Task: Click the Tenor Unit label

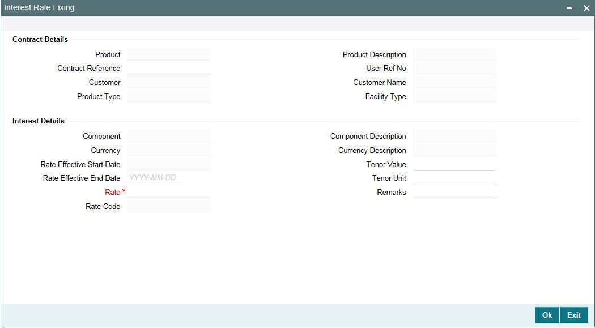Action: click(x=389, y=178)
